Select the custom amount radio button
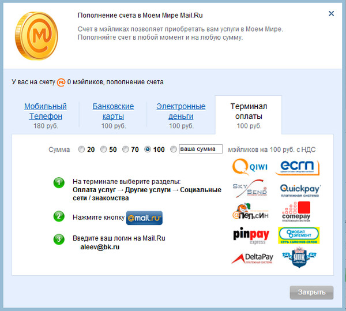 (174, 149)
